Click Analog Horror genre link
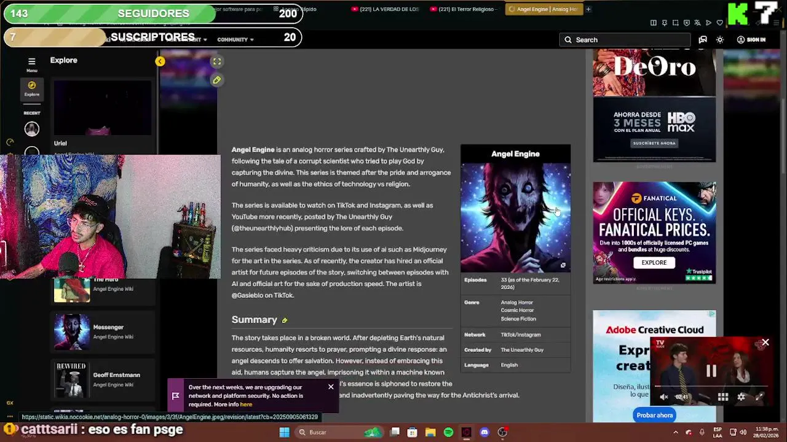787x442 pixels. (x=516, y=302)
